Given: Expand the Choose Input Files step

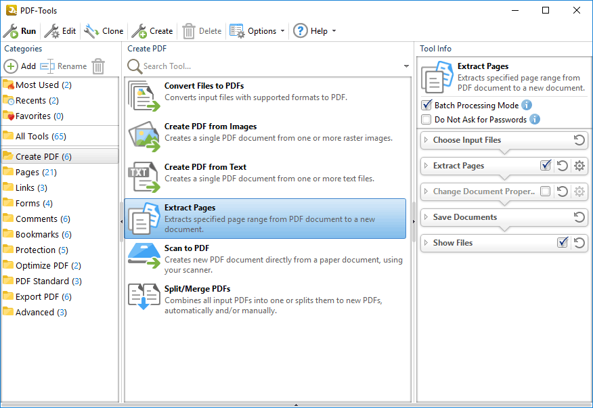Looking at the screenshot, I should pos(426,140).
